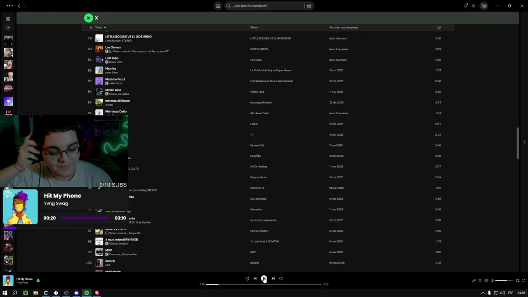This screenshot has height=297, width=528.
Task: Sort by the Álbum column header
Action: click(254, 27)
